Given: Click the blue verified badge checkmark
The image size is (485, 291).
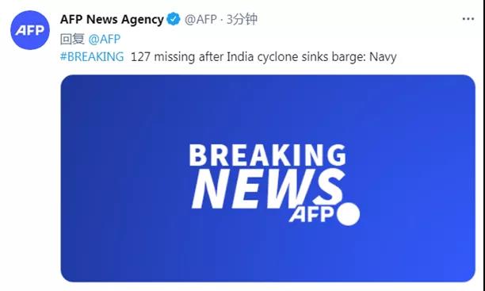Looking at the screenshot, I should click(x=174, y=19).
